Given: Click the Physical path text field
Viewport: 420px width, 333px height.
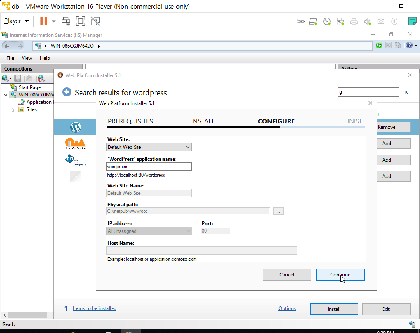Looking at the screenshot, I should (188, 211).
